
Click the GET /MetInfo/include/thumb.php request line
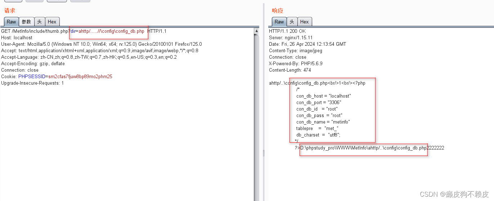click(84, 31)
